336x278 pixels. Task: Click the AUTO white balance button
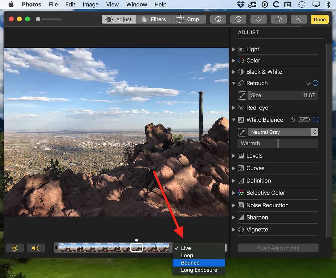click(x=304, y=120)
